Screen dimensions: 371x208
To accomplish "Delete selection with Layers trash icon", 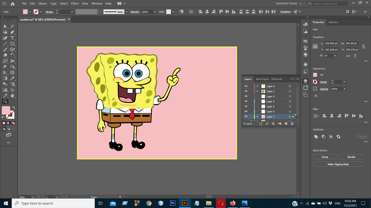I will pyautogui.click(x=292, y=124).
